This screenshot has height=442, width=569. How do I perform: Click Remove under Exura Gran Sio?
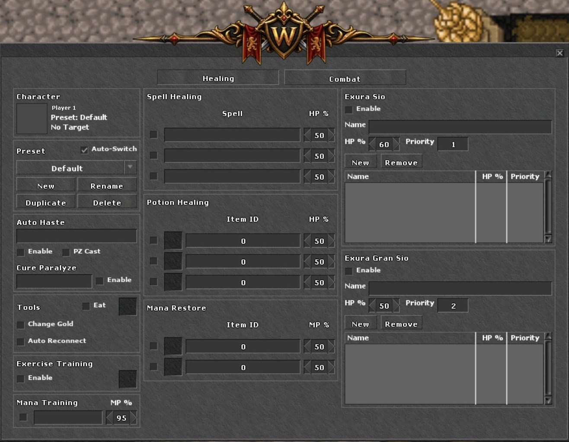tap(401, 324)
